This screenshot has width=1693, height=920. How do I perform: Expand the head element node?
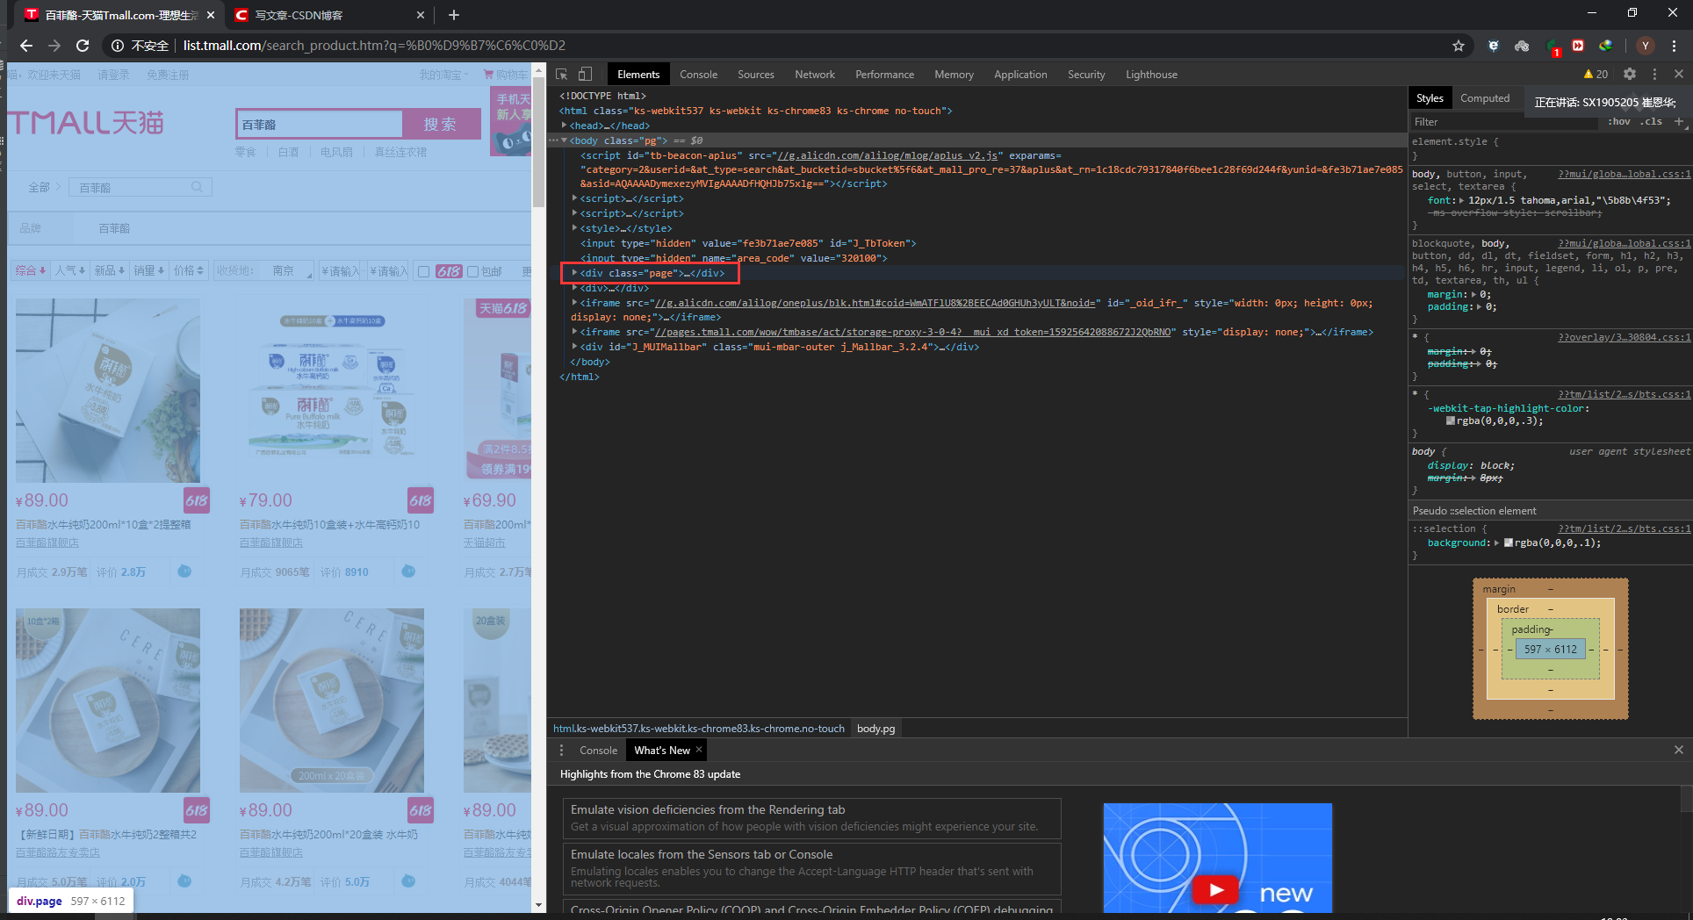565,126
